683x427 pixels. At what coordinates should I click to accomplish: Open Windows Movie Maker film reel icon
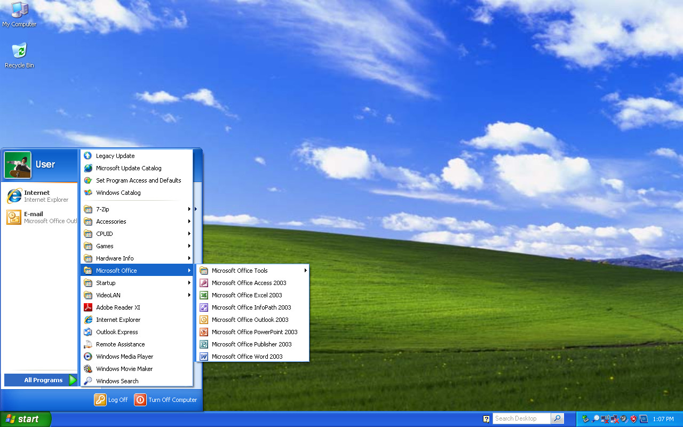point(88,369)
